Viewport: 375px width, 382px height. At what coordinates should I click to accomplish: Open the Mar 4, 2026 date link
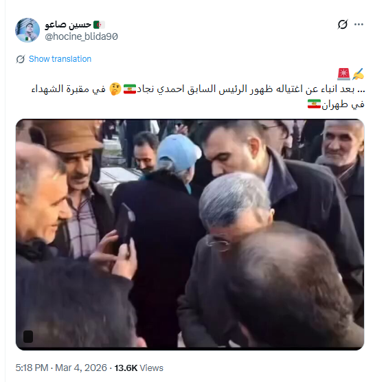(81, 368)
